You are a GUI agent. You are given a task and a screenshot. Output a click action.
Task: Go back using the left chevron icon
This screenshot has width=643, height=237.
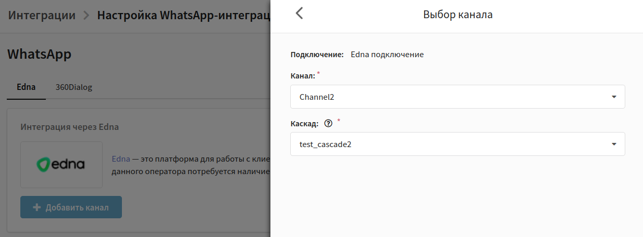pyautogui.click(x=299, y=14)
